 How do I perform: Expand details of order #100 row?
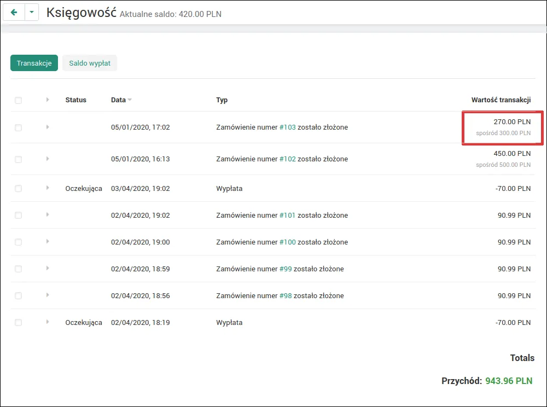click(48, 241)
